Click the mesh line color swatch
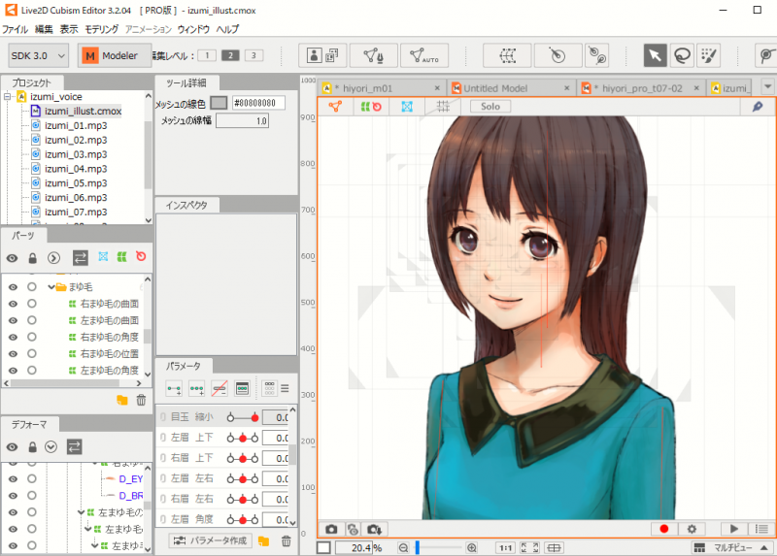777x556 pixels. [x=219, y=102]
